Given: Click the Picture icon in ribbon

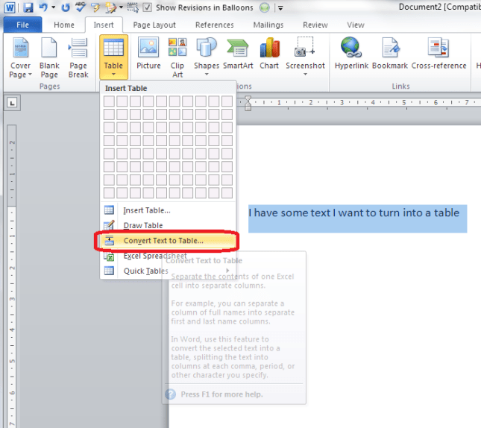Looking at the screenshot, I should (148, 55).
